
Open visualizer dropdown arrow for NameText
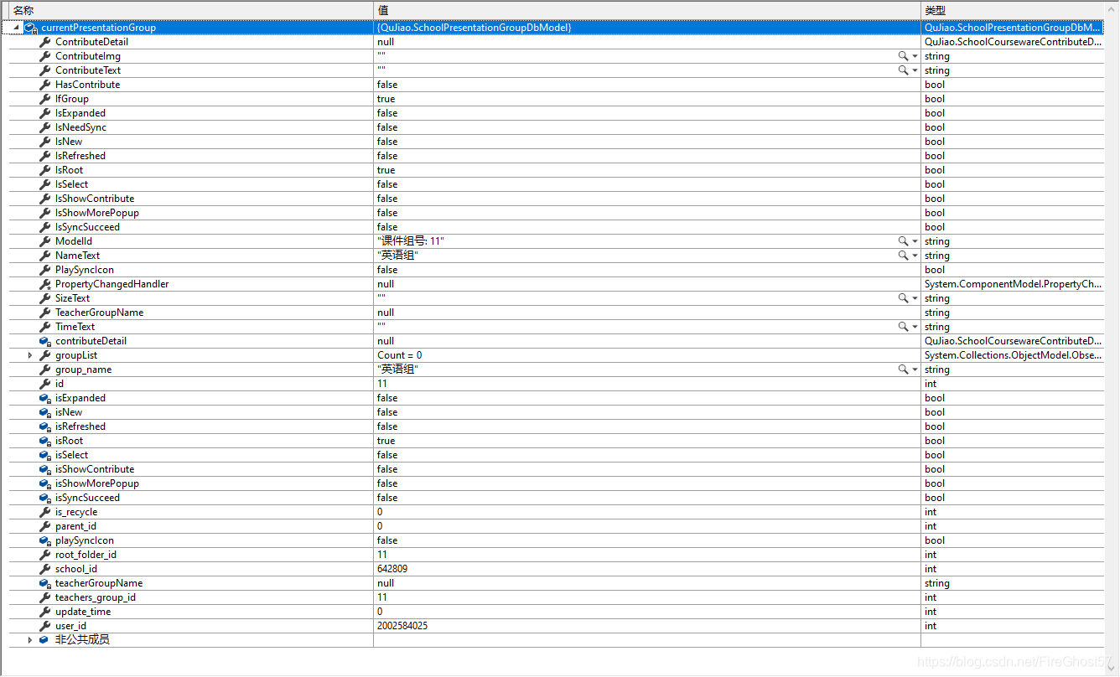pos(915,256)
